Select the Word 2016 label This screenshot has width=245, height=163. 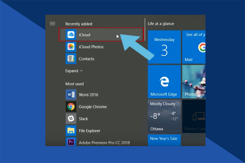click(89, 95)
